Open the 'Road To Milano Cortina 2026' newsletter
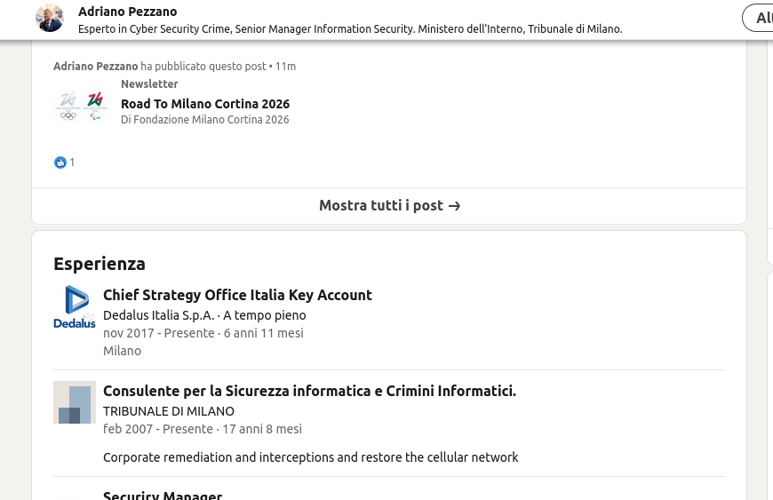This screenshot has width=773, height=500. [205, 104]
